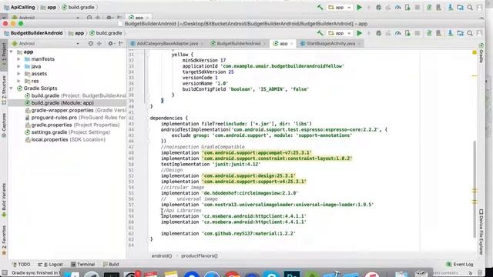Switch to StartBudgetActivity.java tab

pos(330,44)
